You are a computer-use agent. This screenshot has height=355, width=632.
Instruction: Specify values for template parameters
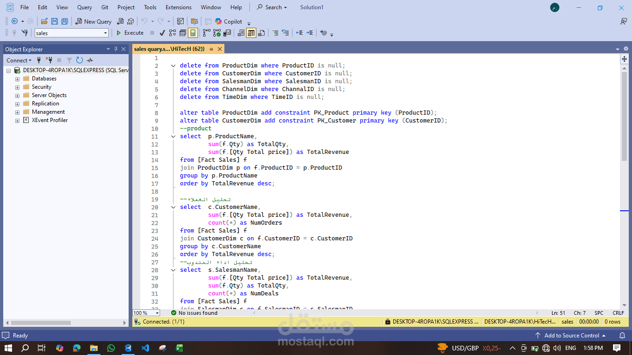(x=323, y=33)
